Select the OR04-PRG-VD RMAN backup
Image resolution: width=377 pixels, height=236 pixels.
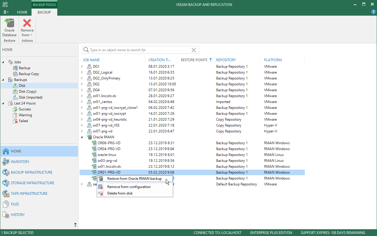pyautogui.click(x=192, y=149)
